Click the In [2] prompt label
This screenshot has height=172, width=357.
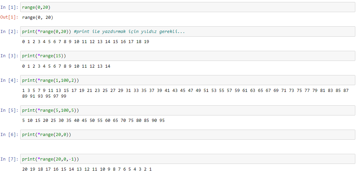pyautogui.click(x=9, y=32)
